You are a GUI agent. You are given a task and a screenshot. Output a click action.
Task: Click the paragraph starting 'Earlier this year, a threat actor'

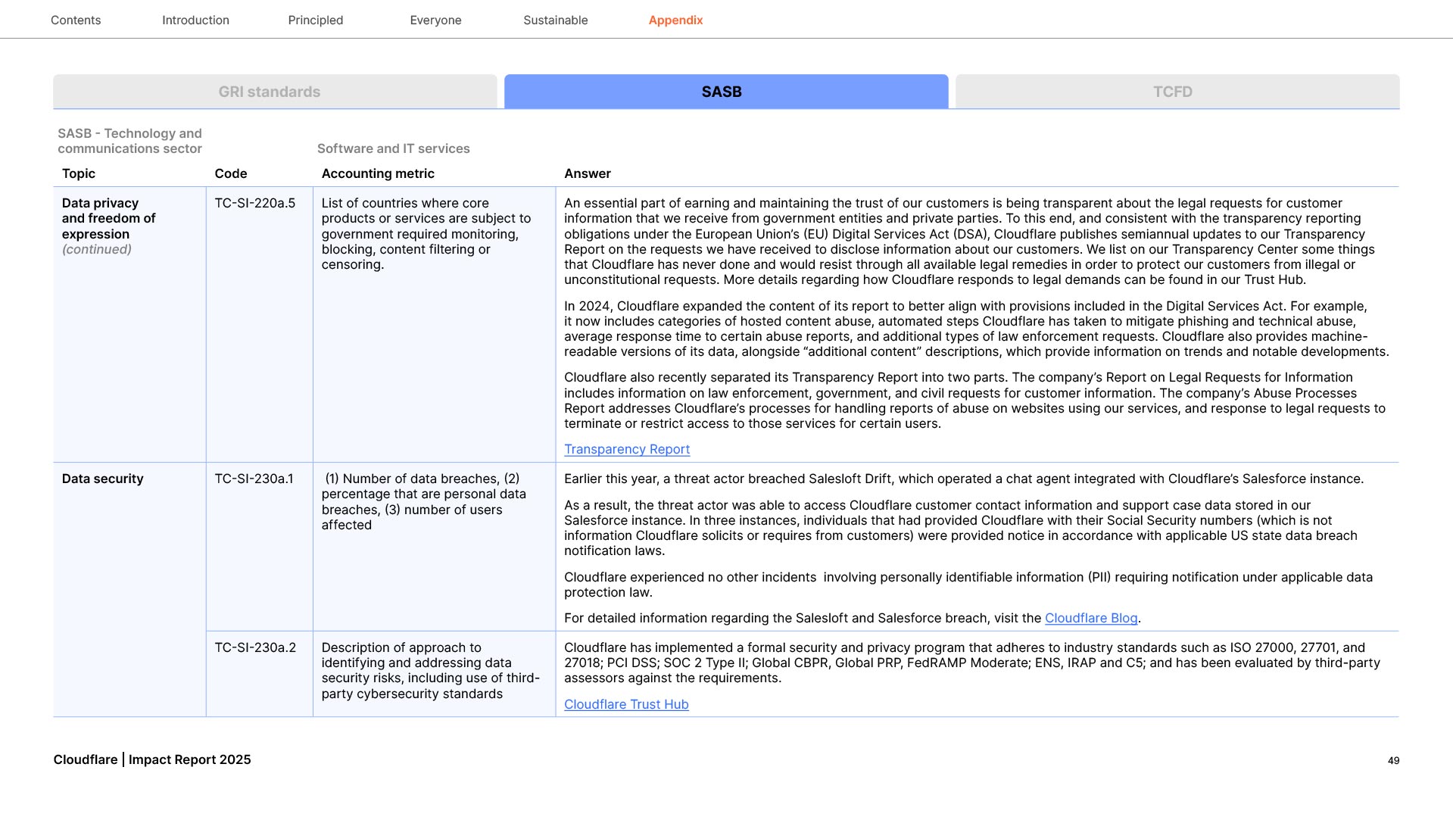coord(964,479)
